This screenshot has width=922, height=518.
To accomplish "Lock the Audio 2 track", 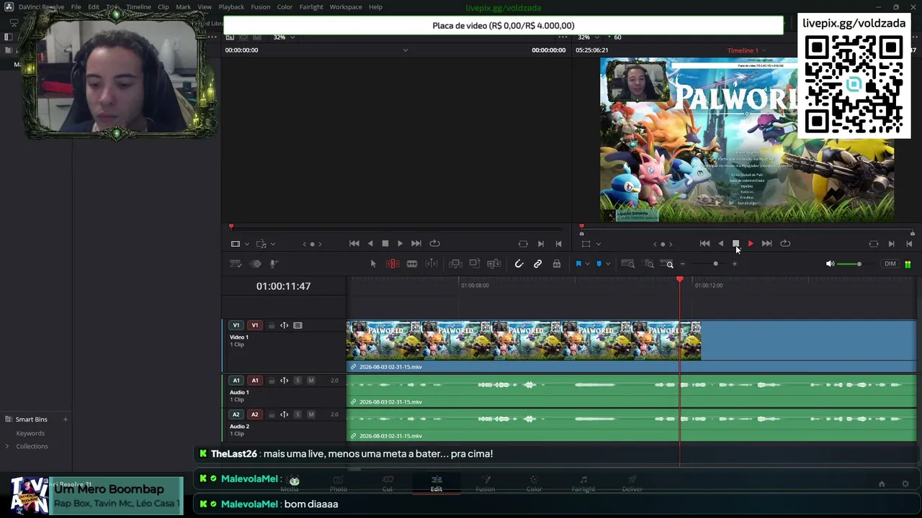I will point(272,415).
